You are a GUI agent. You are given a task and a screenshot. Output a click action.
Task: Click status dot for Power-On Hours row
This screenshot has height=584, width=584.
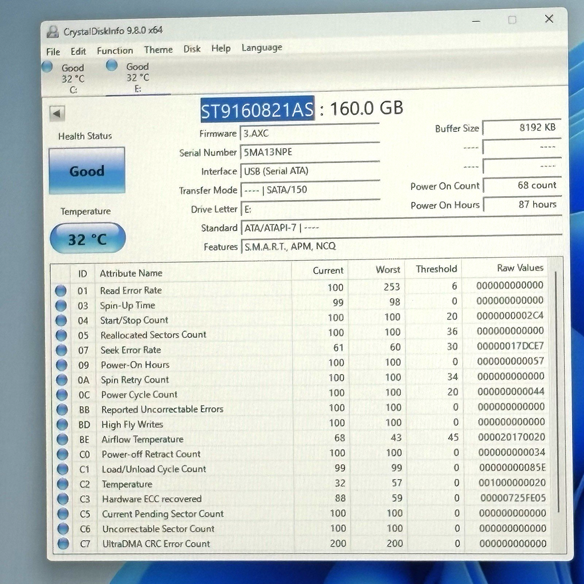(62, 365)
